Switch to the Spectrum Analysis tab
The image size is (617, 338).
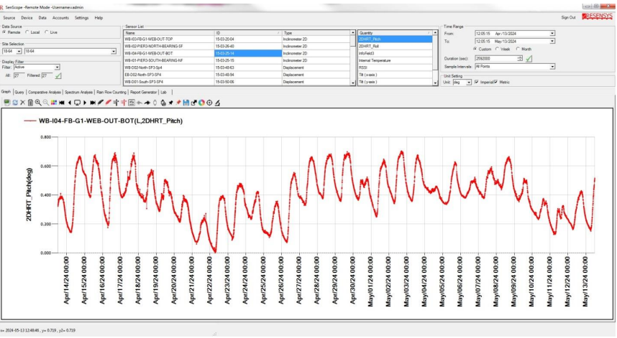coord(78,93)
